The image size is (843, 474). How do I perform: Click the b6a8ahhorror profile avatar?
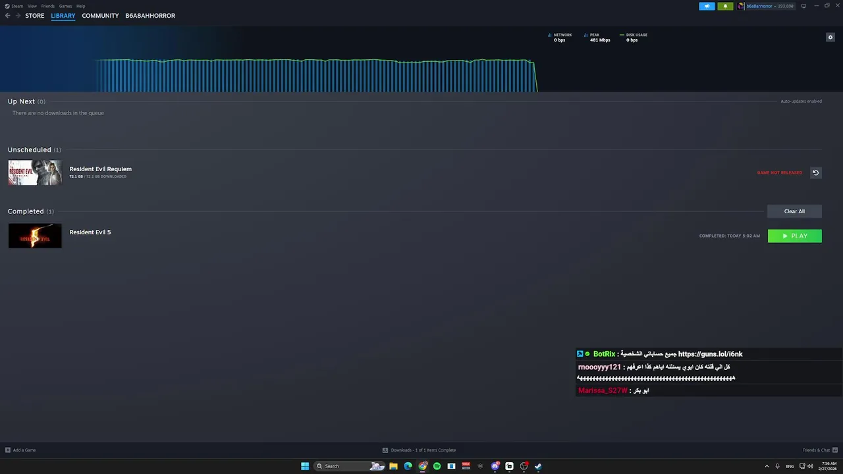(x=741, y=6)
